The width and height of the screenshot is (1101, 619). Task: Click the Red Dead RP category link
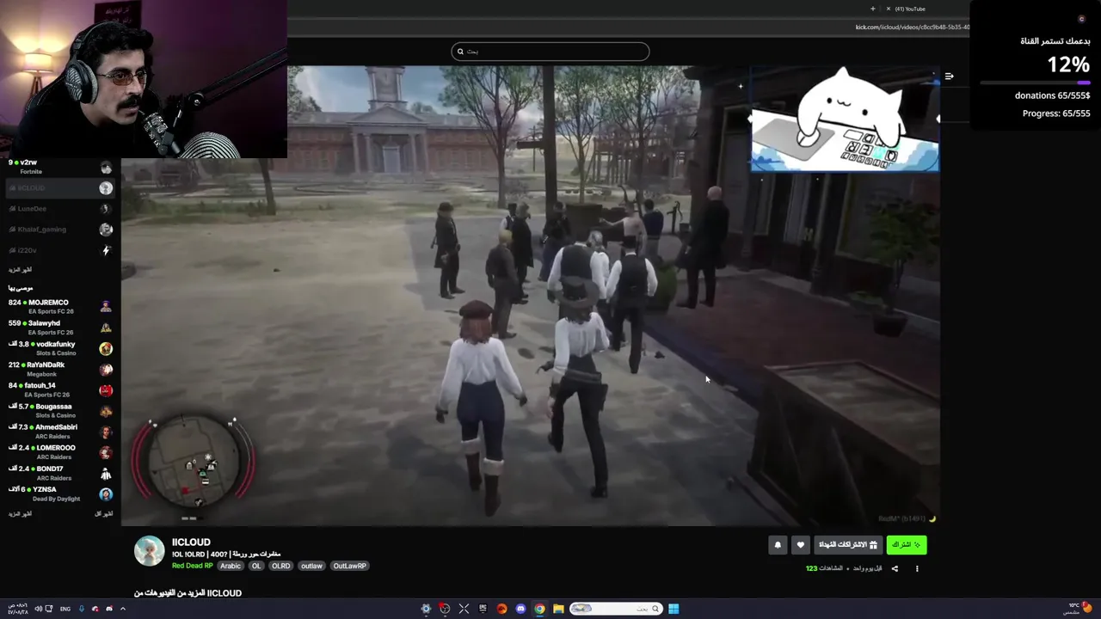point(192,566)
